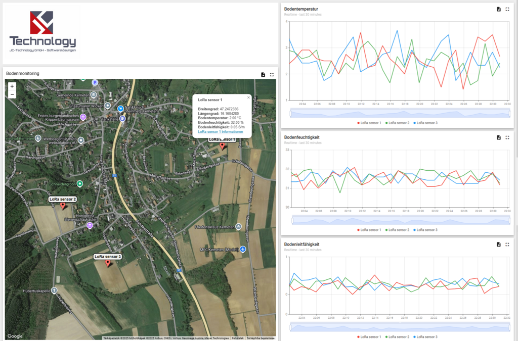The width and height of the screenshot is (518, 341).
Task: Export Bodenmonitoring map widget data
Action: tap(263, 74)
